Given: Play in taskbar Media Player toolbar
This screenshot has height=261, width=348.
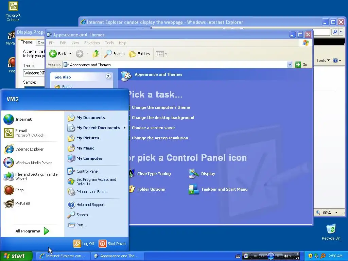Looking at the screenshot, I should (x=271, y=256).
